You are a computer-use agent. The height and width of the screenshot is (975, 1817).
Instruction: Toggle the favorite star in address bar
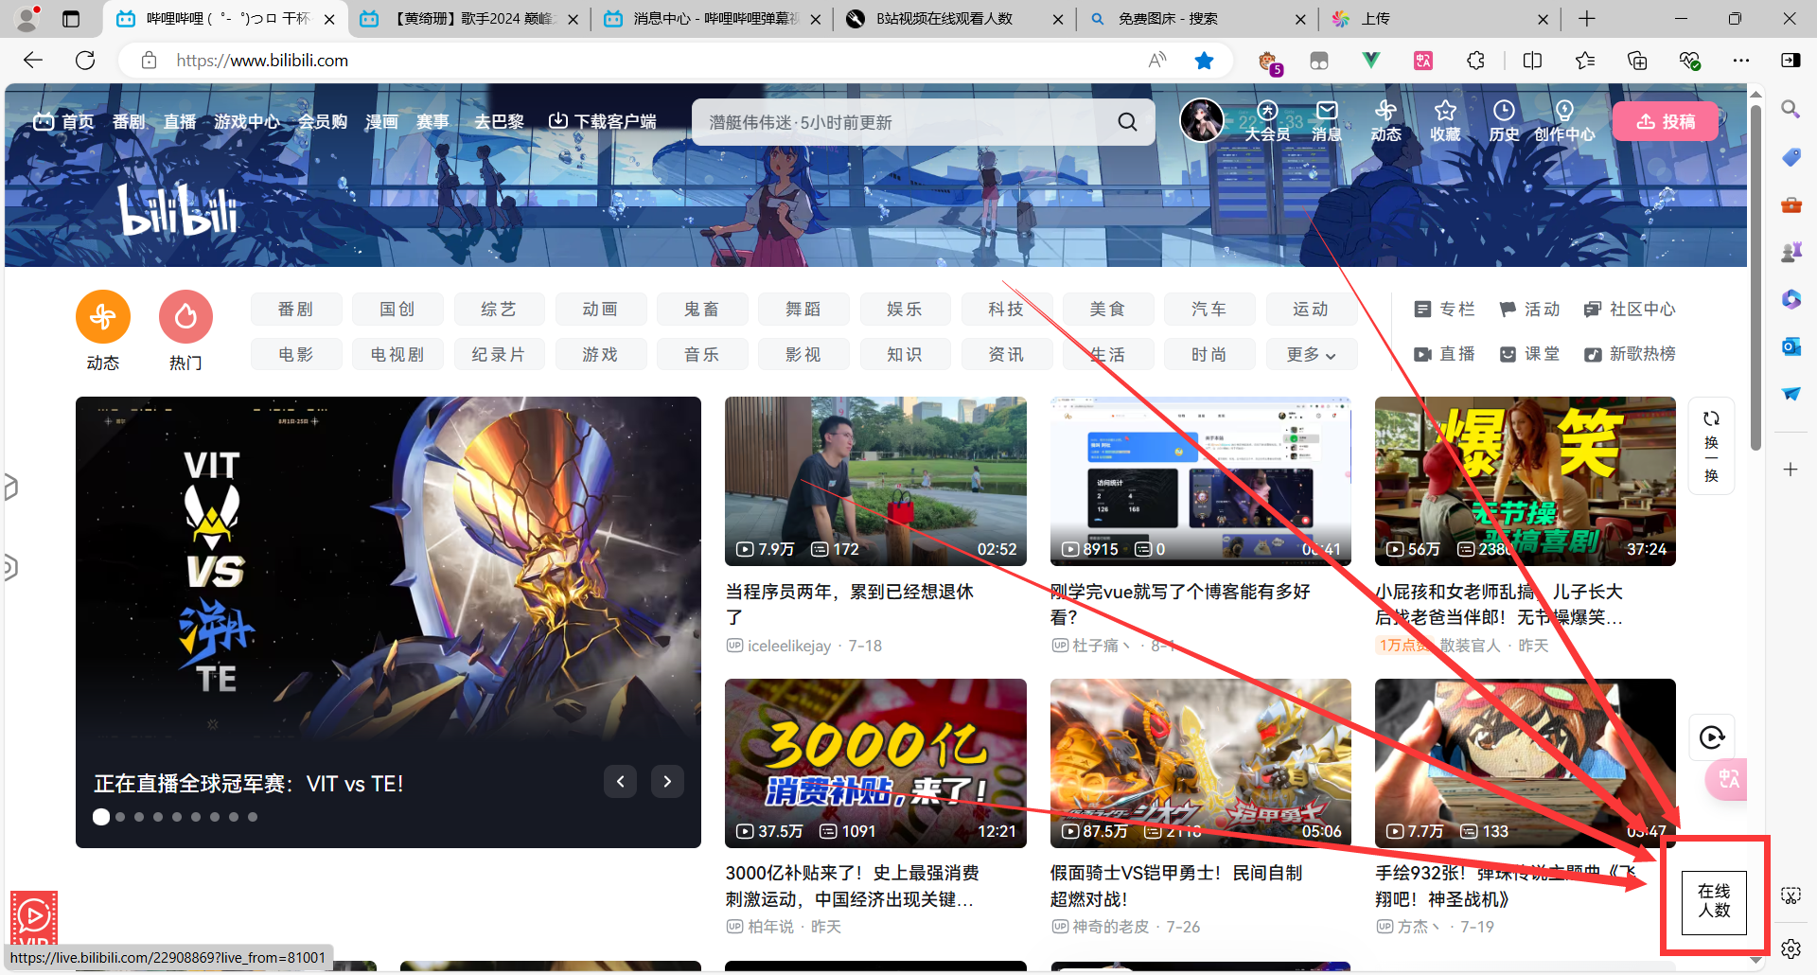click(1204, 61)
